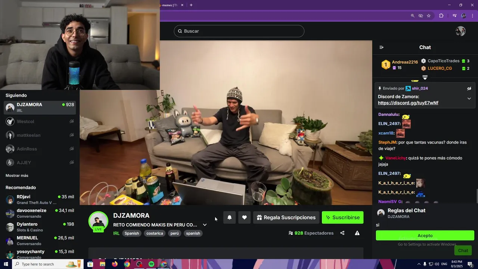Screen dimensions: 478x269
Task: Click top gifter Andreaa2216 in the leaderboard
Action: click(405, 62)
